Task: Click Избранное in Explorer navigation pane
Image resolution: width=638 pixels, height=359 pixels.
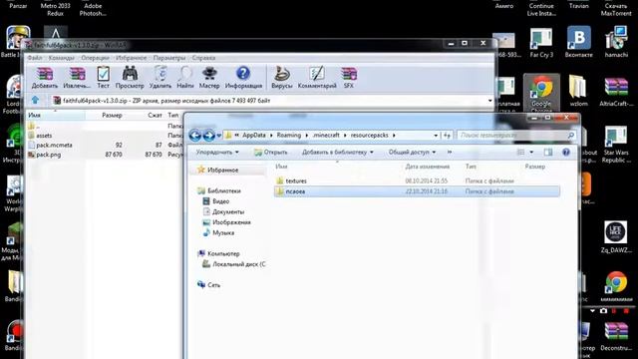Action: 222,171
